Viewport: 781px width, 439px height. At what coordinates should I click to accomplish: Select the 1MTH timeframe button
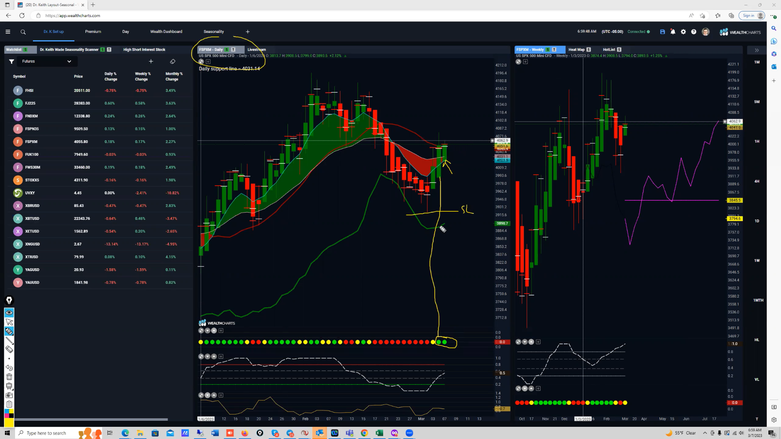[758, 300]
